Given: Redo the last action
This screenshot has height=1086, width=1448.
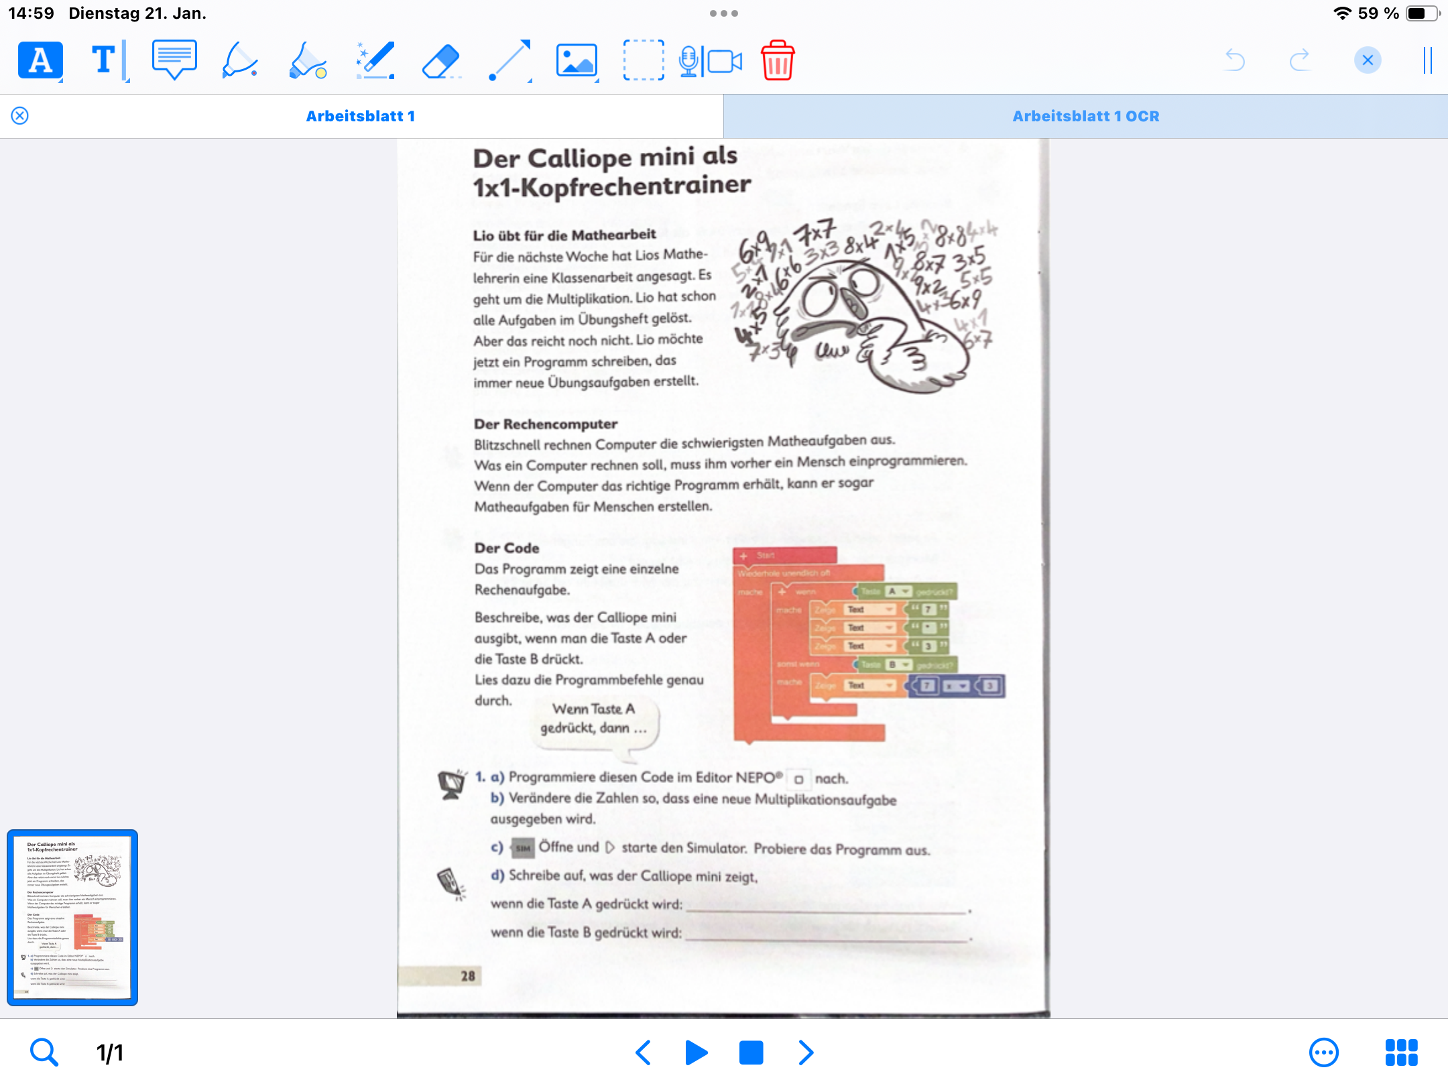Looking at the screenshot, I should tap(1300, 60).
